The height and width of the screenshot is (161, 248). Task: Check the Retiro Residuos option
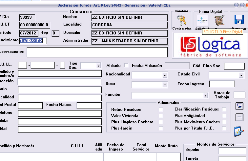(x=161, y=110)
